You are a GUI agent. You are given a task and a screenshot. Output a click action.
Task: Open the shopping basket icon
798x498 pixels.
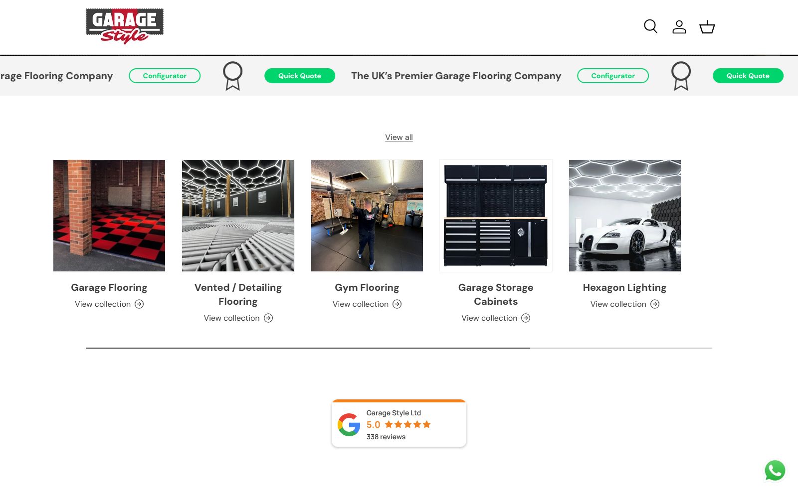click(x=707, y=27)
